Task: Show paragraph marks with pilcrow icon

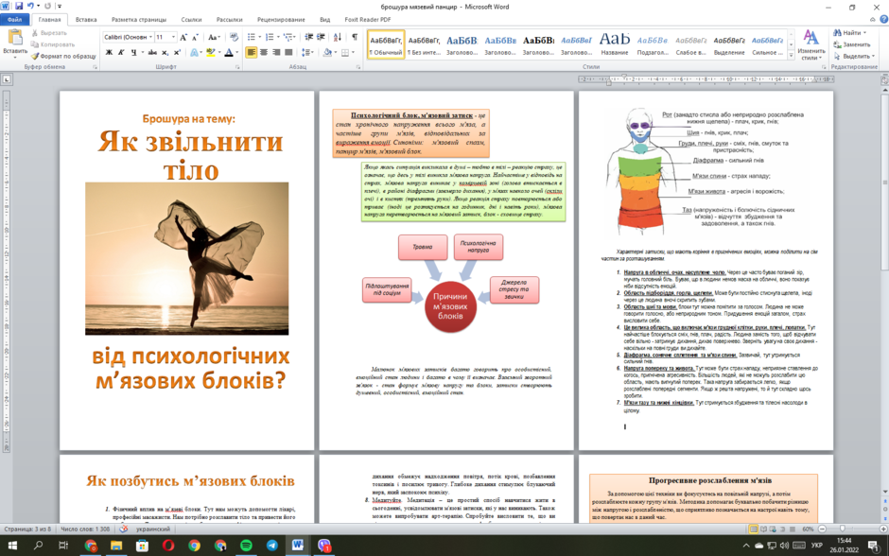Action: (355, 37)
